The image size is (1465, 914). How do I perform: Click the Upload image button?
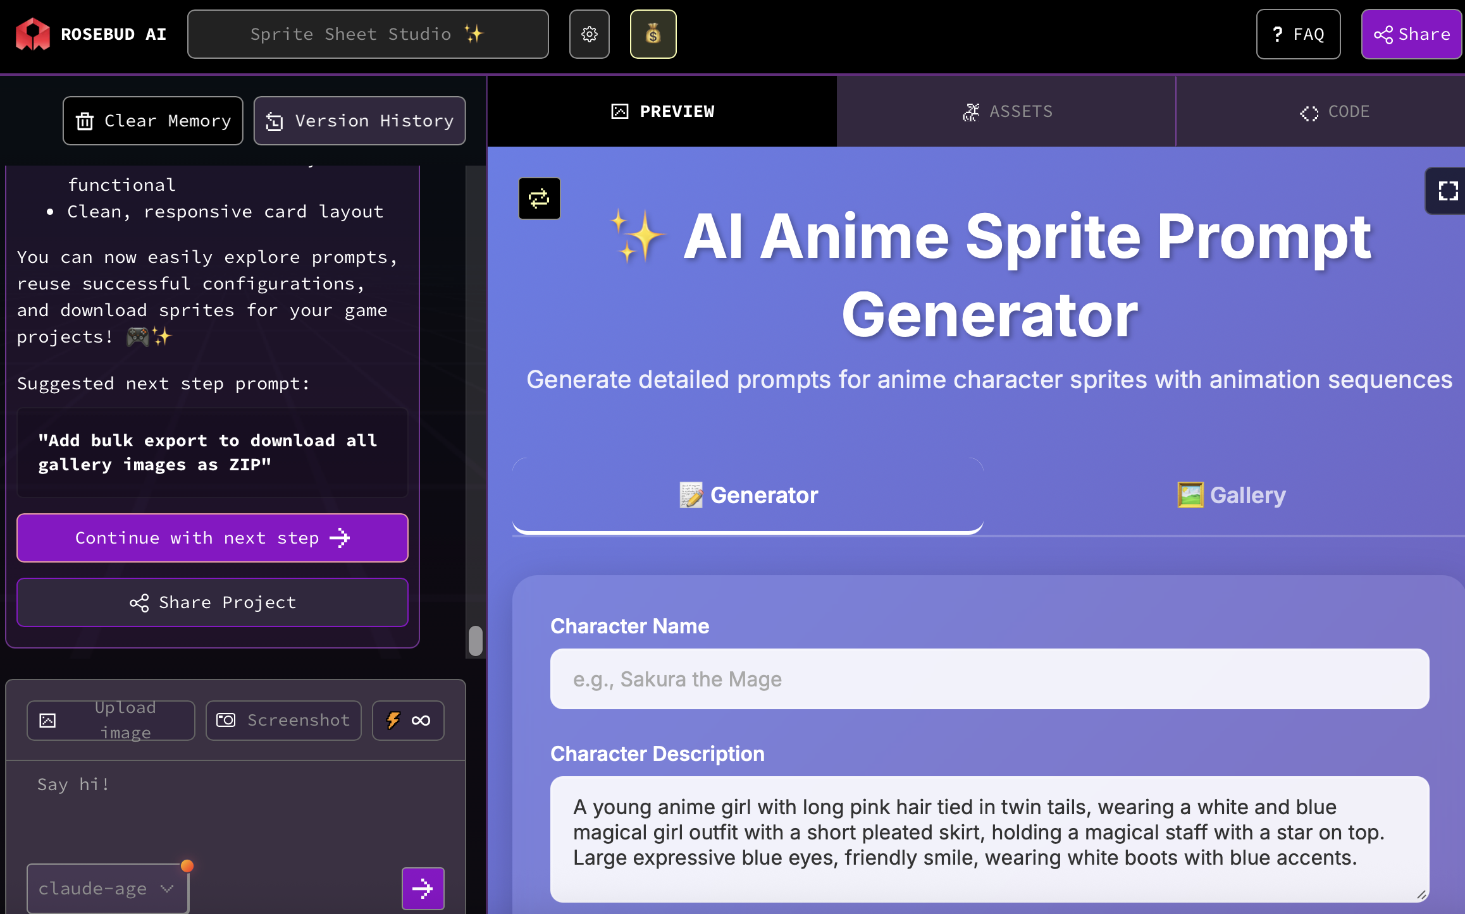click(111, 720)
